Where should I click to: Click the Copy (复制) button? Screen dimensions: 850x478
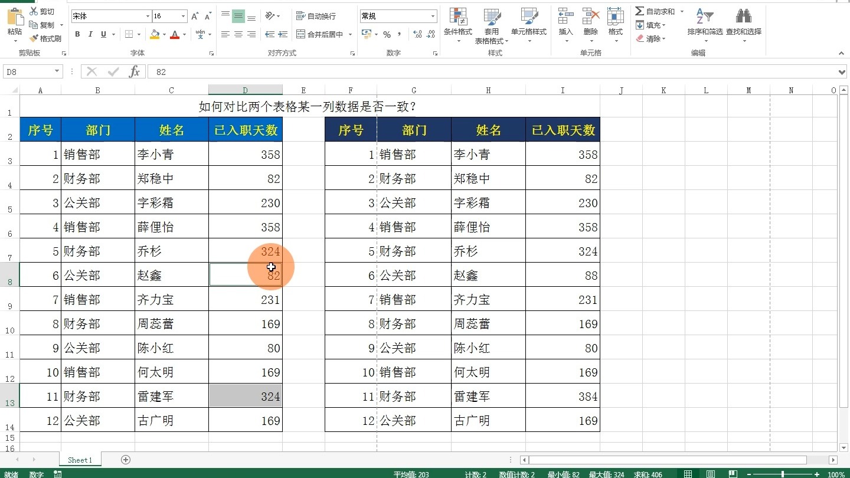42,25
